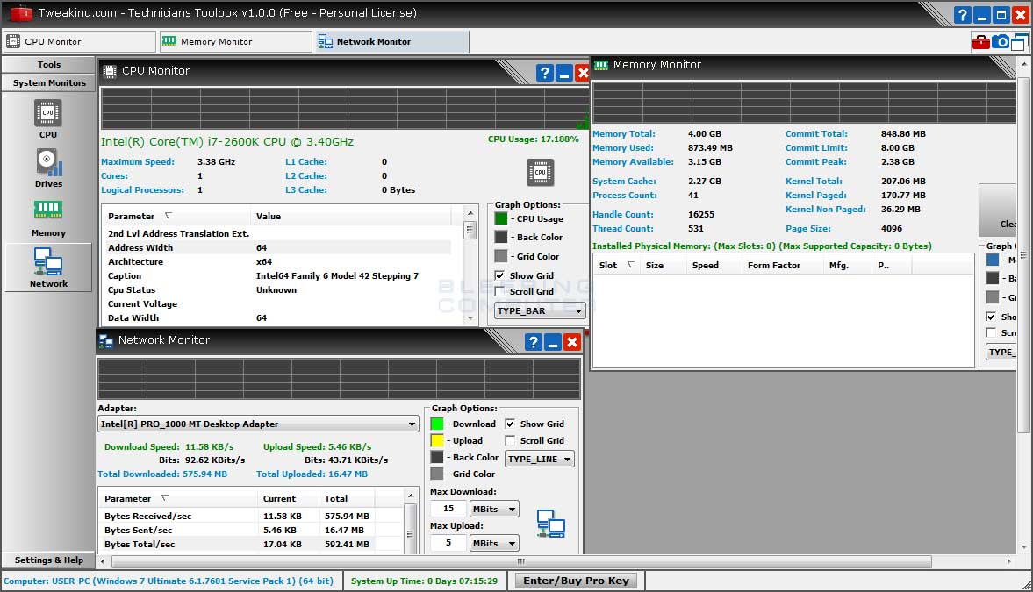Open the Drives monitor from the sidebar
Viewport: 1033px width, 592px height.
[x=48, y=168]
